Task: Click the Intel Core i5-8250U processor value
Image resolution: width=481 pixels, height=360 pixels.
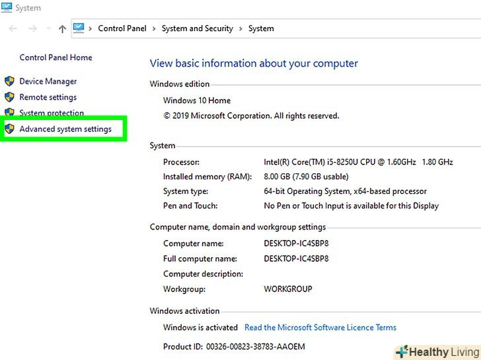Action: pyautogui.click(x=358, y=162)
